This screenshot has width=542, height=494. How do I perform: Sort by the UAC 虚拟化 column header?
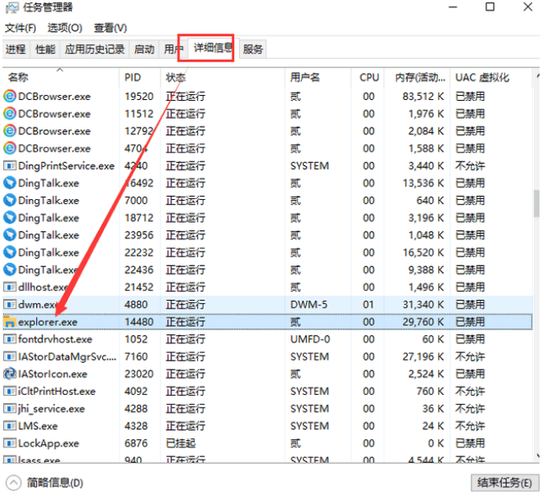[491, 77]
